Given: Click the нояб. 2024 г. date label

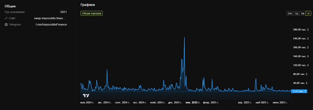Looking at the screenshot, I should point(157,103).
